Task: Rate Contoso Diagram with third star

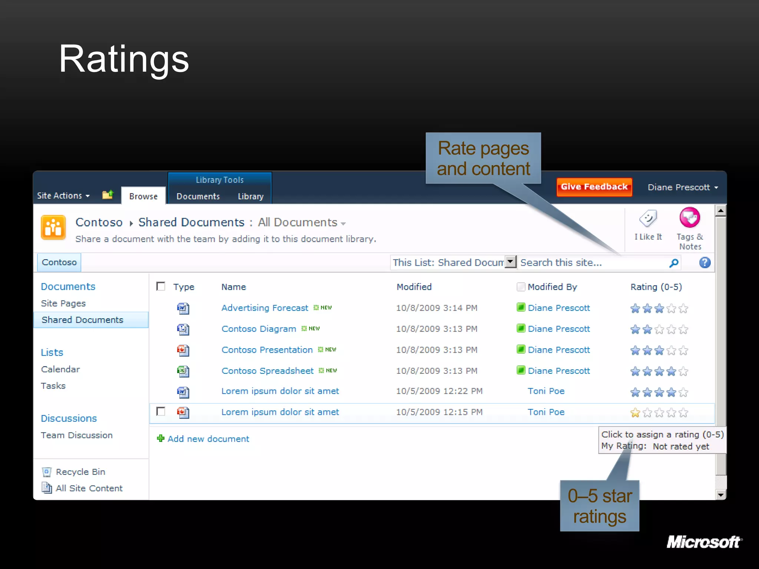Action: (659, 330)
